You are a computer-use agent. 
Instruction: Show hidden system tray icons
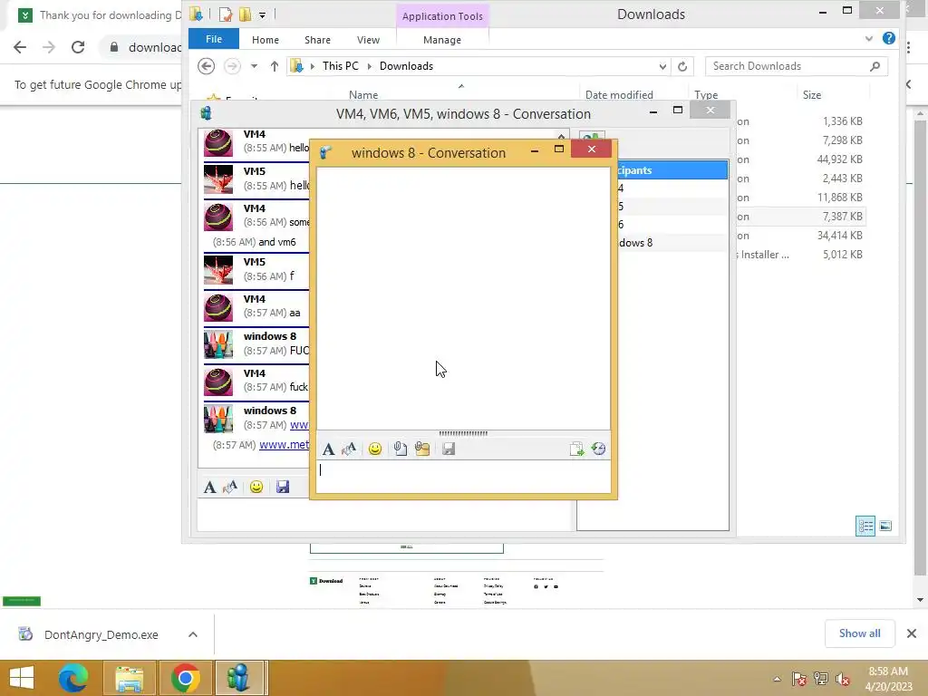(x=777, y=679)
